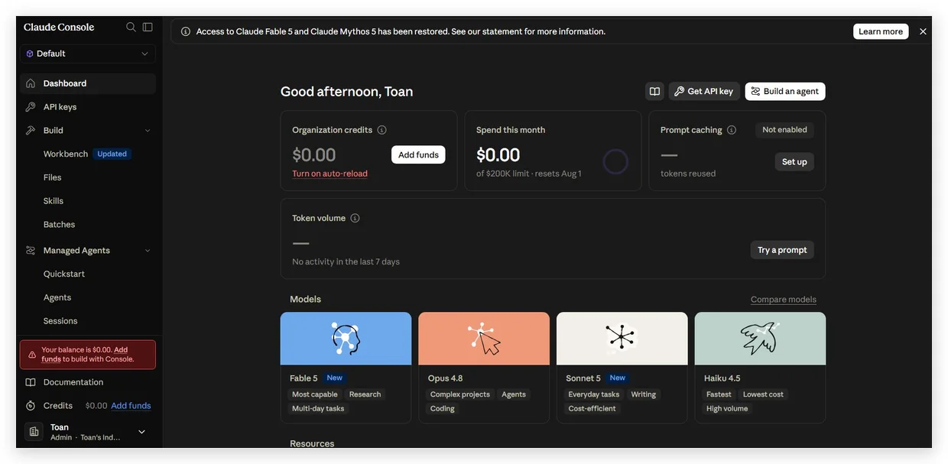
Task: Collapse sidebar using the panel toggle icon
Action: pyautogui.click(x=148, y=27)
